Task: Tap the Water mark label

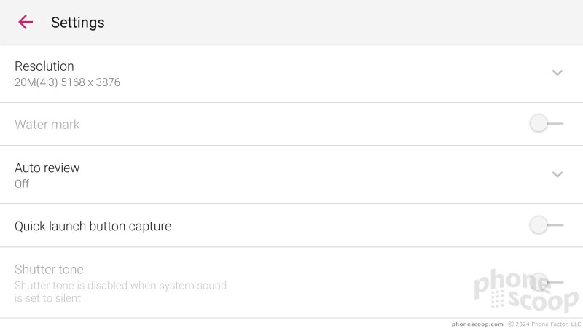Action: (x=47, y=124)
